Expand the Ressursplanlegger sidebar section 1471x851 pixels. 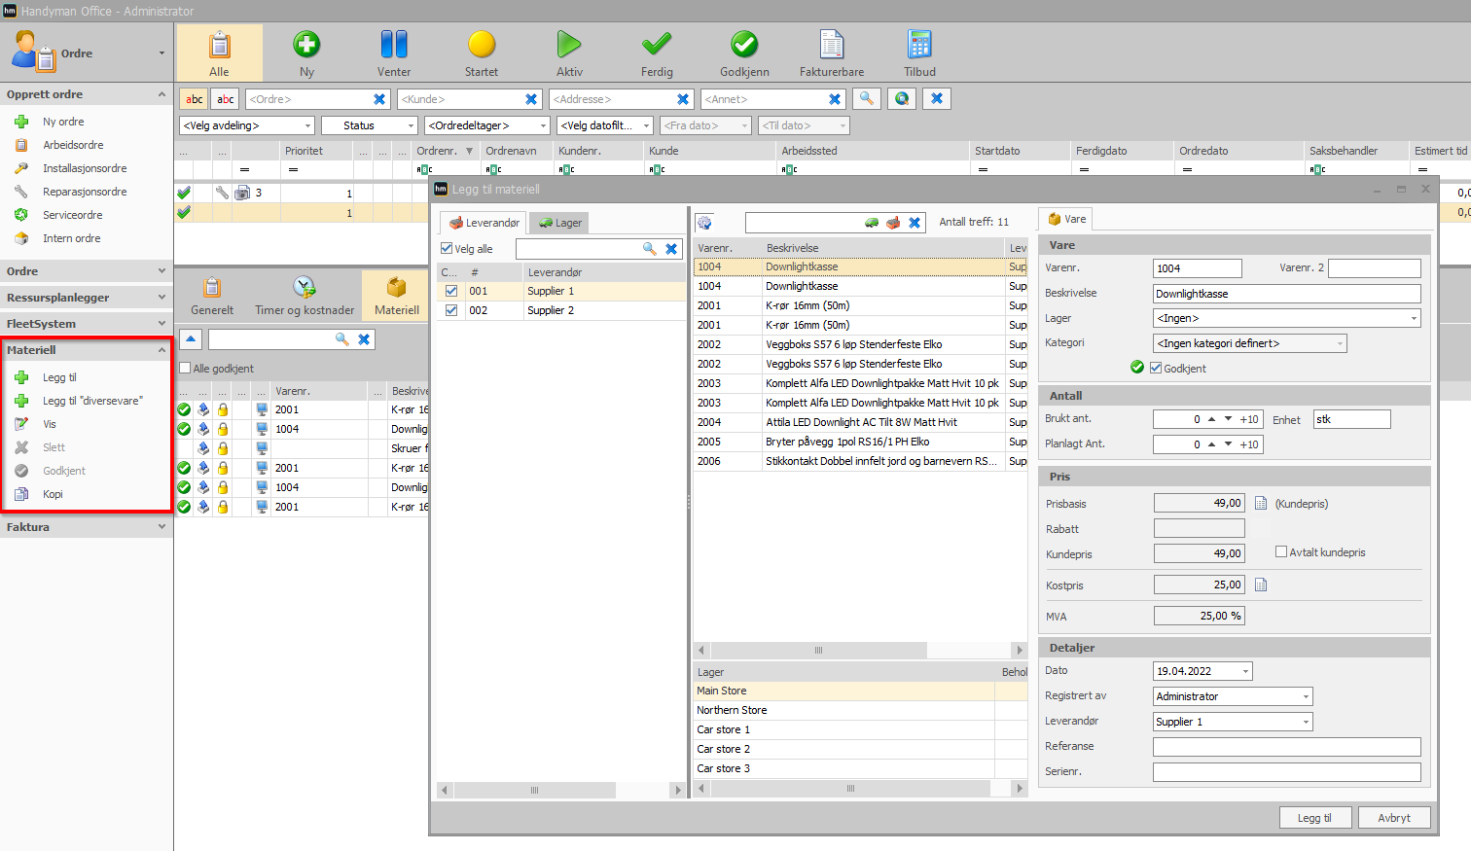click(87, 298)
